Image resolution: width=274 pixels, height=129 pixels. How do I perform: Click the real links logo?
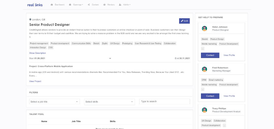click(x=35, y=5)
